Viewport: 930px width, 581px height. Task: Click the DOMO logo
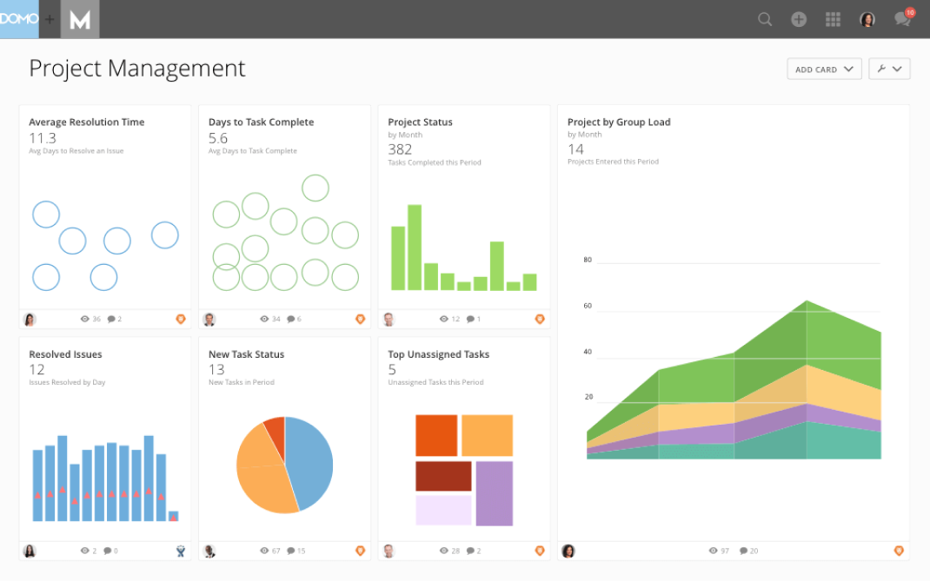pyautogui.click(x=19, y=19)
